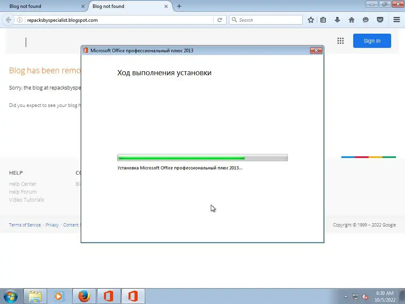
Task: Close the first Blog not found tab
Action: 83,6
